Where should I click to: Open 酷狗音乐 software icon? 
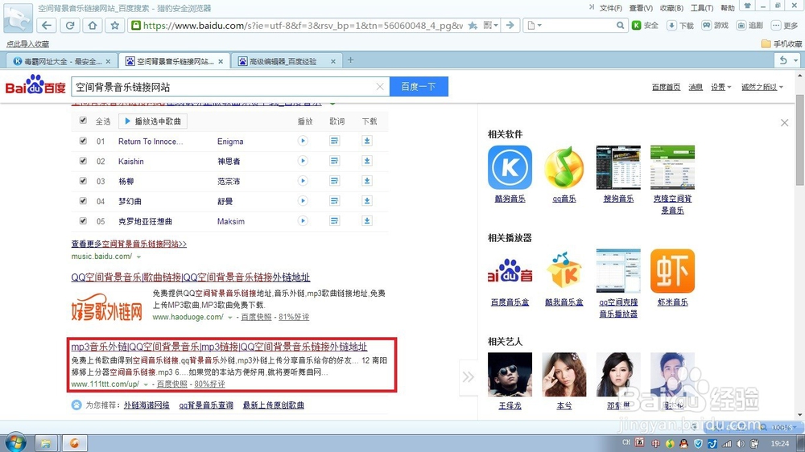pyautogui.click(x=510, y=167)
